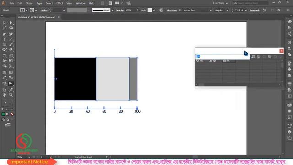The width and height of the screenshot is (293, 165).
Task: Toggle Draw Behind mode
Action: (8, 120)
